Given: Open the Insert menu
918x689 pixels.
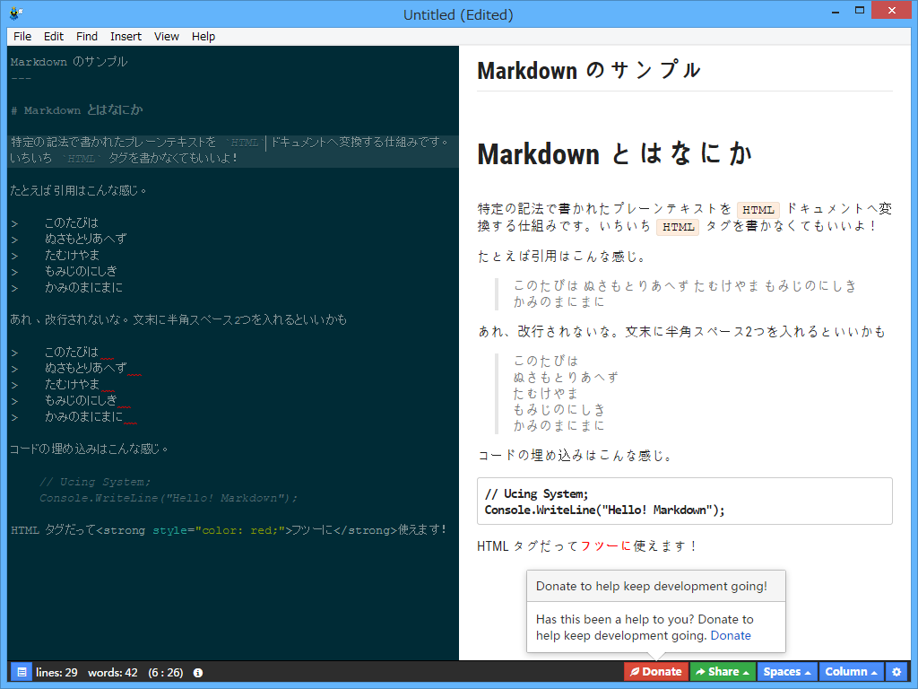Looking at the screenshot, I should click(126, 36).
